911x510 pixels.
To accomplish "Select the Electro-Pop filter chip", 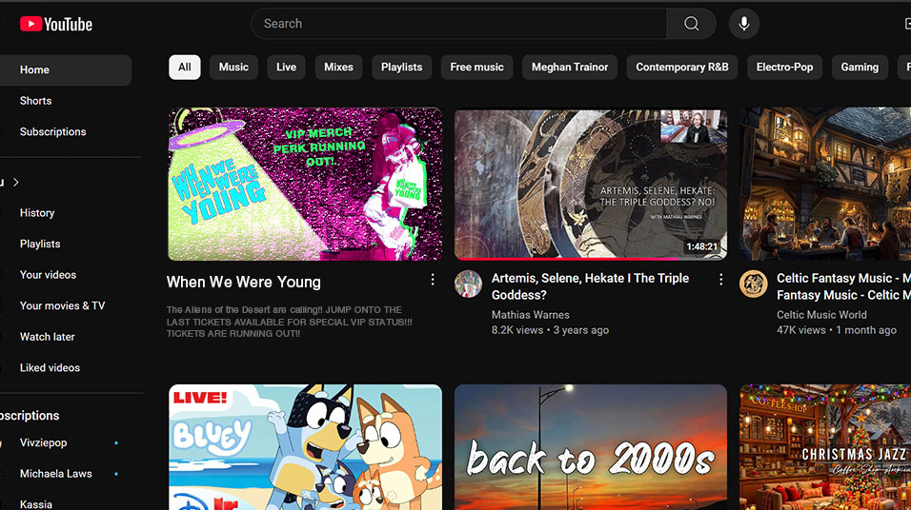I will tap(785, 68).
